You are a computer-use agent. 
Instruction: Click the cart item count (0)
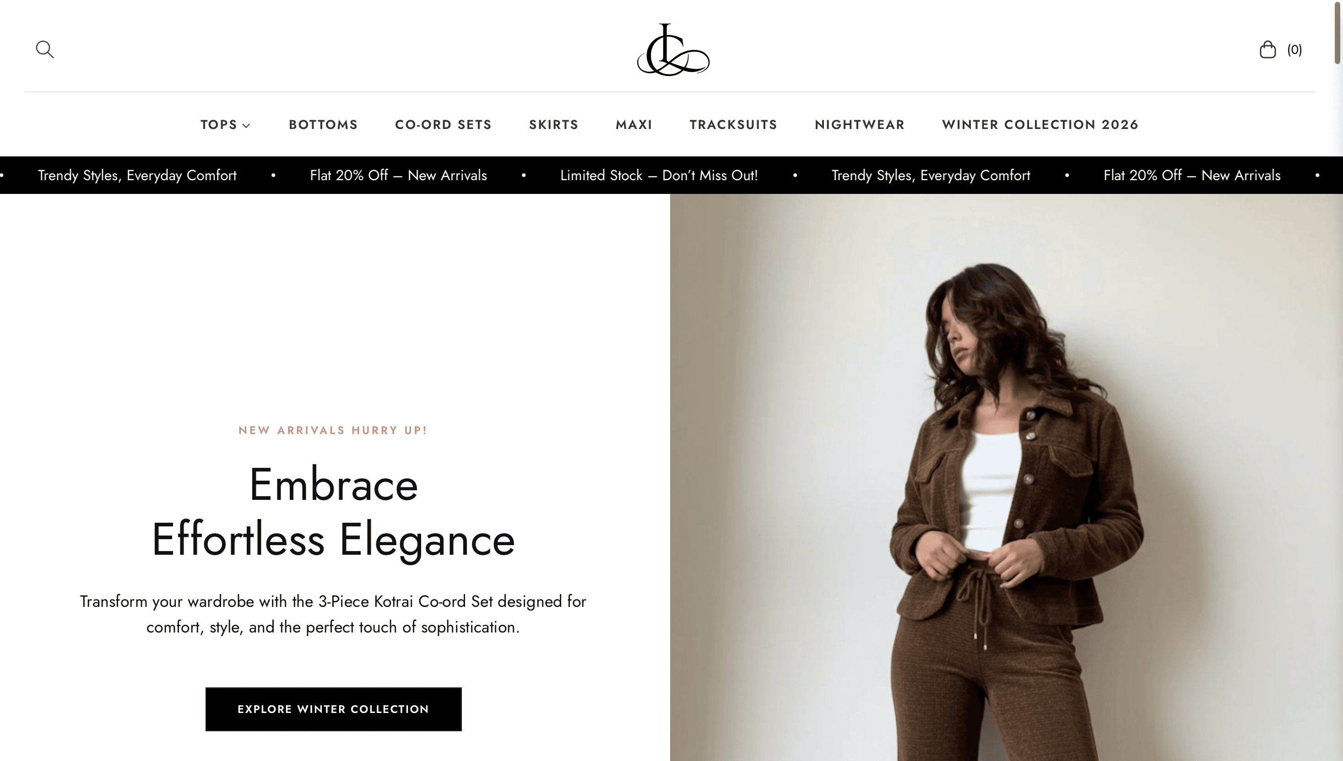click(1294, 50)
